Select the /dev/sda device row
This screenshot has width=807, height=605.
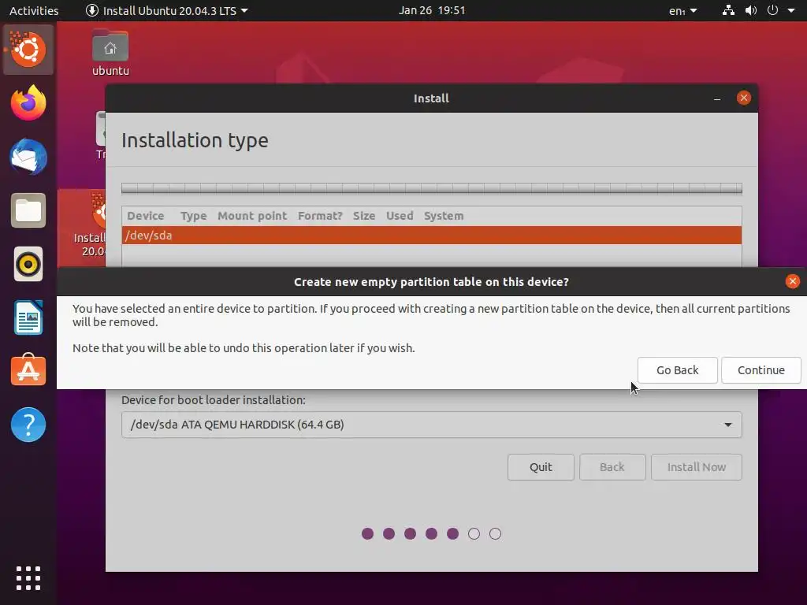coord(431,235)
